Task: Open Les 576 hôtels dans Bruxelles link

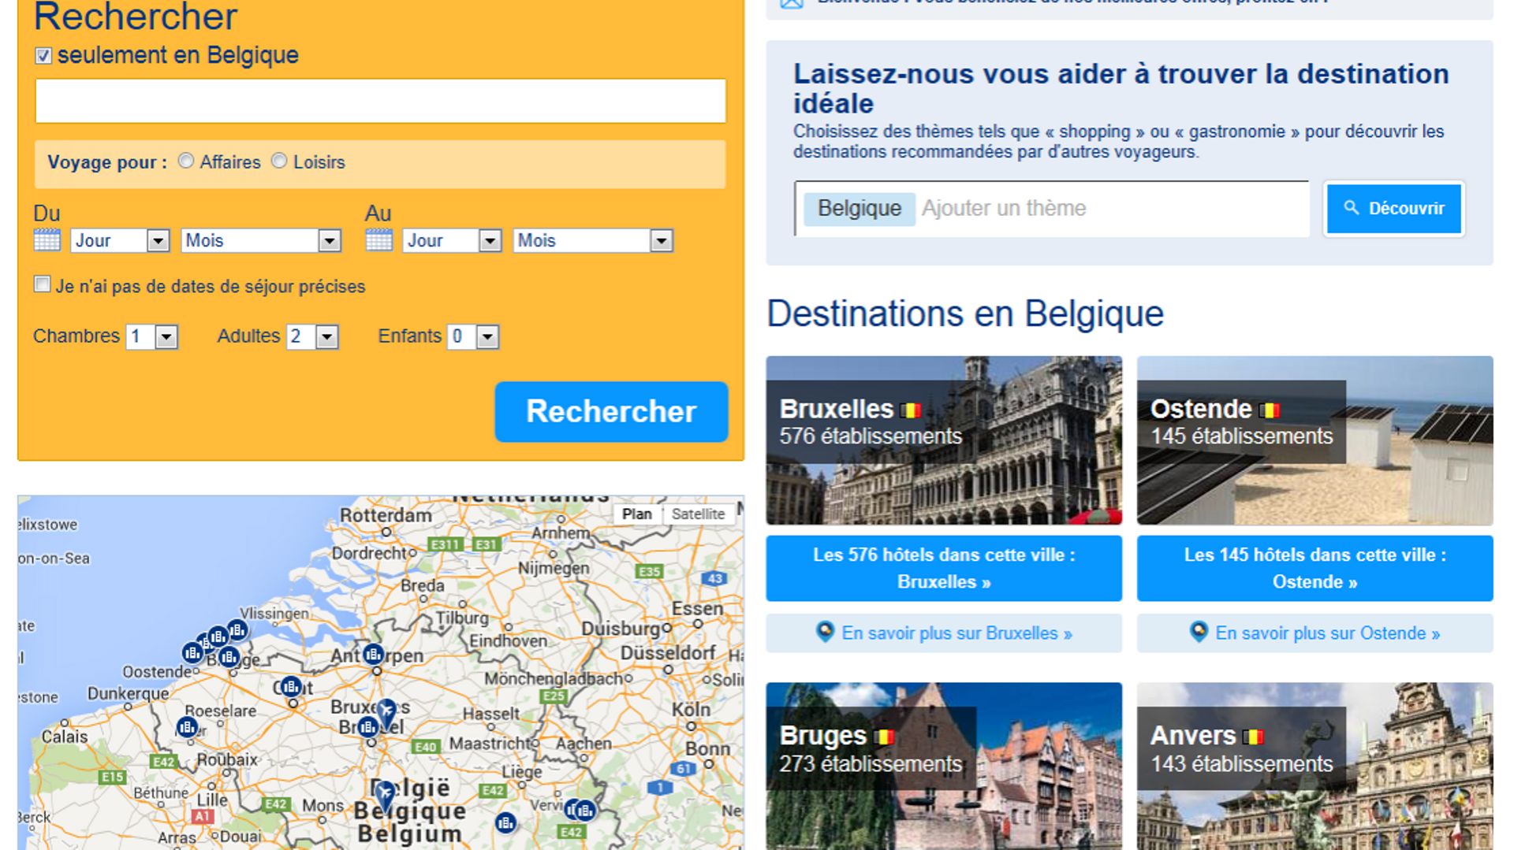Action: (944, 569)
